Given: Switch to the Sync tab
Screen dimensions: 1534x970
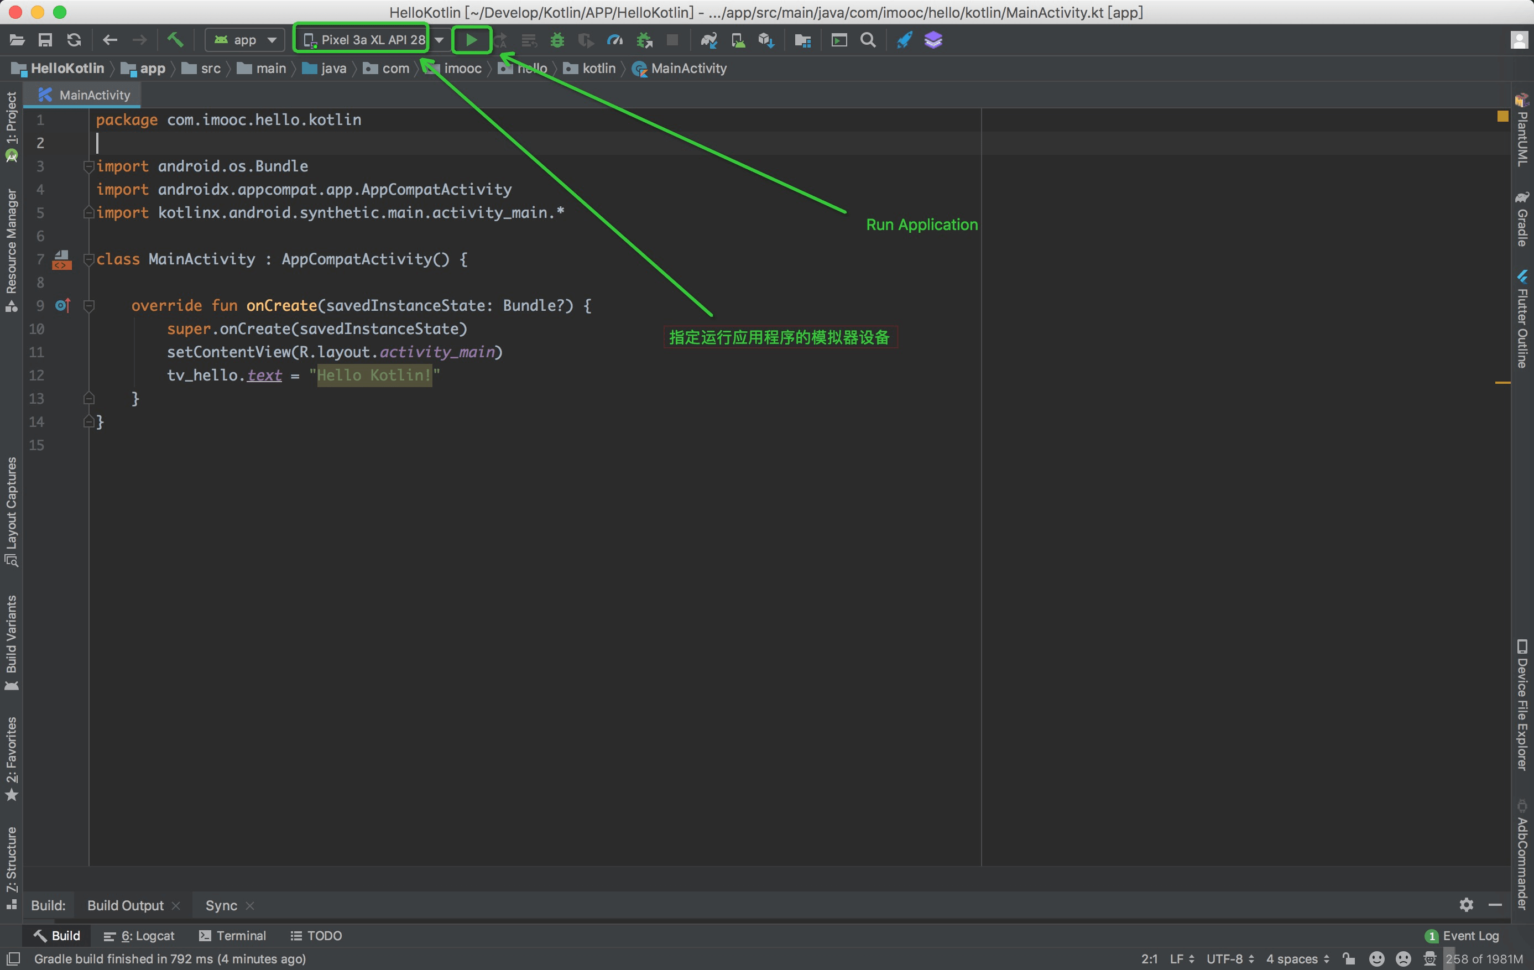Looking at the screenshot, I should click(221, 905).
